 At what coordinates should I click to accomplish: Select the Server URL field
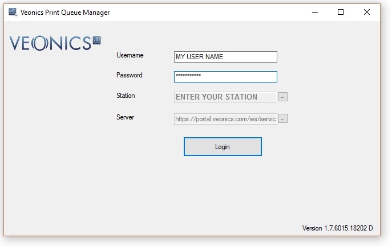point(225,119)
